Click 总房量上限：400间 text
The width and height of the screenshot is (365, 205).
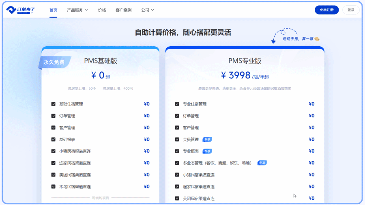point(118,88)
